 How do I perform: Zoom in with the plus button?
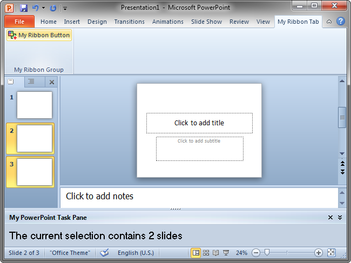coord(318,253)
